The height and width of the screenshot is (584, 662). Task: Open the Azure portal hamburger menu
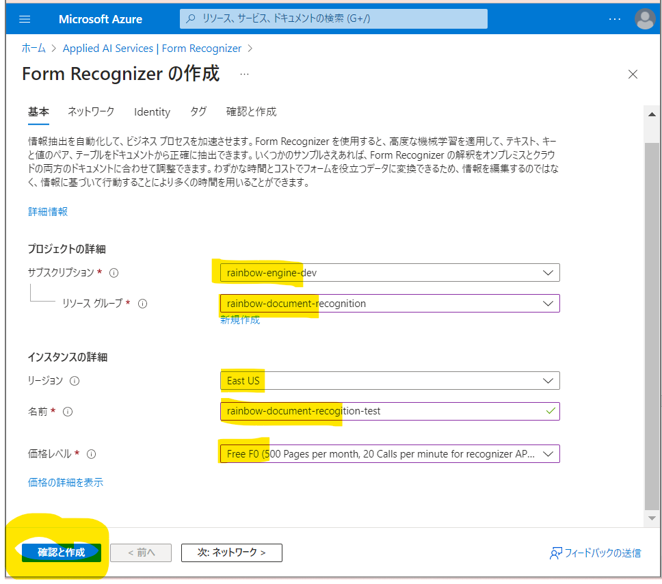[x=25, y=19]
